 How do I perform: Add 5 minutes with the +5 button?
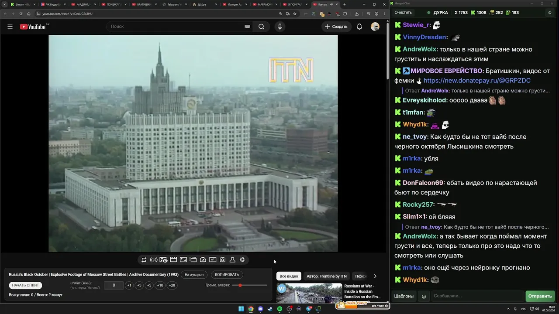(149, 285)
